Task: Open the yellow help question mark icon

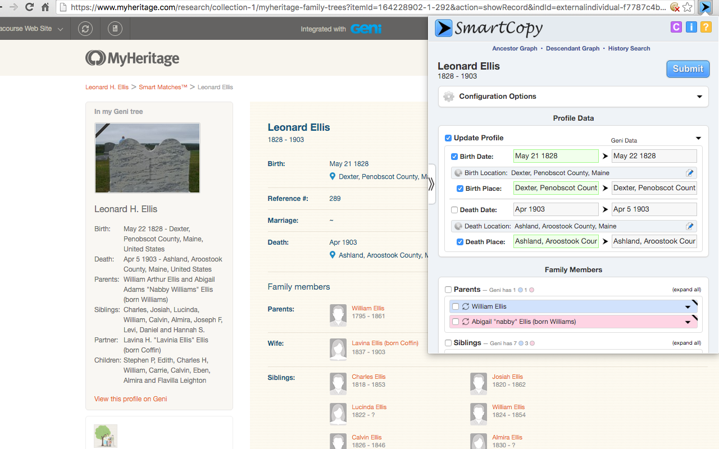Action: pyautogui.click(x=706, y=26)
